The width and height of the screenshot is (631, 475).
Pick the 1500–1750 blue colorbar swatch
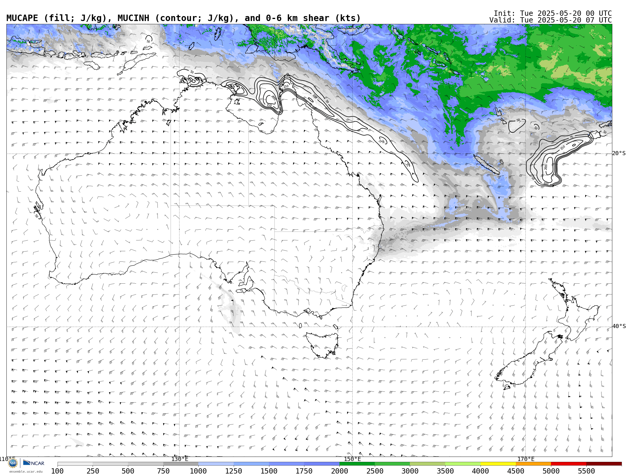point(287,464)
